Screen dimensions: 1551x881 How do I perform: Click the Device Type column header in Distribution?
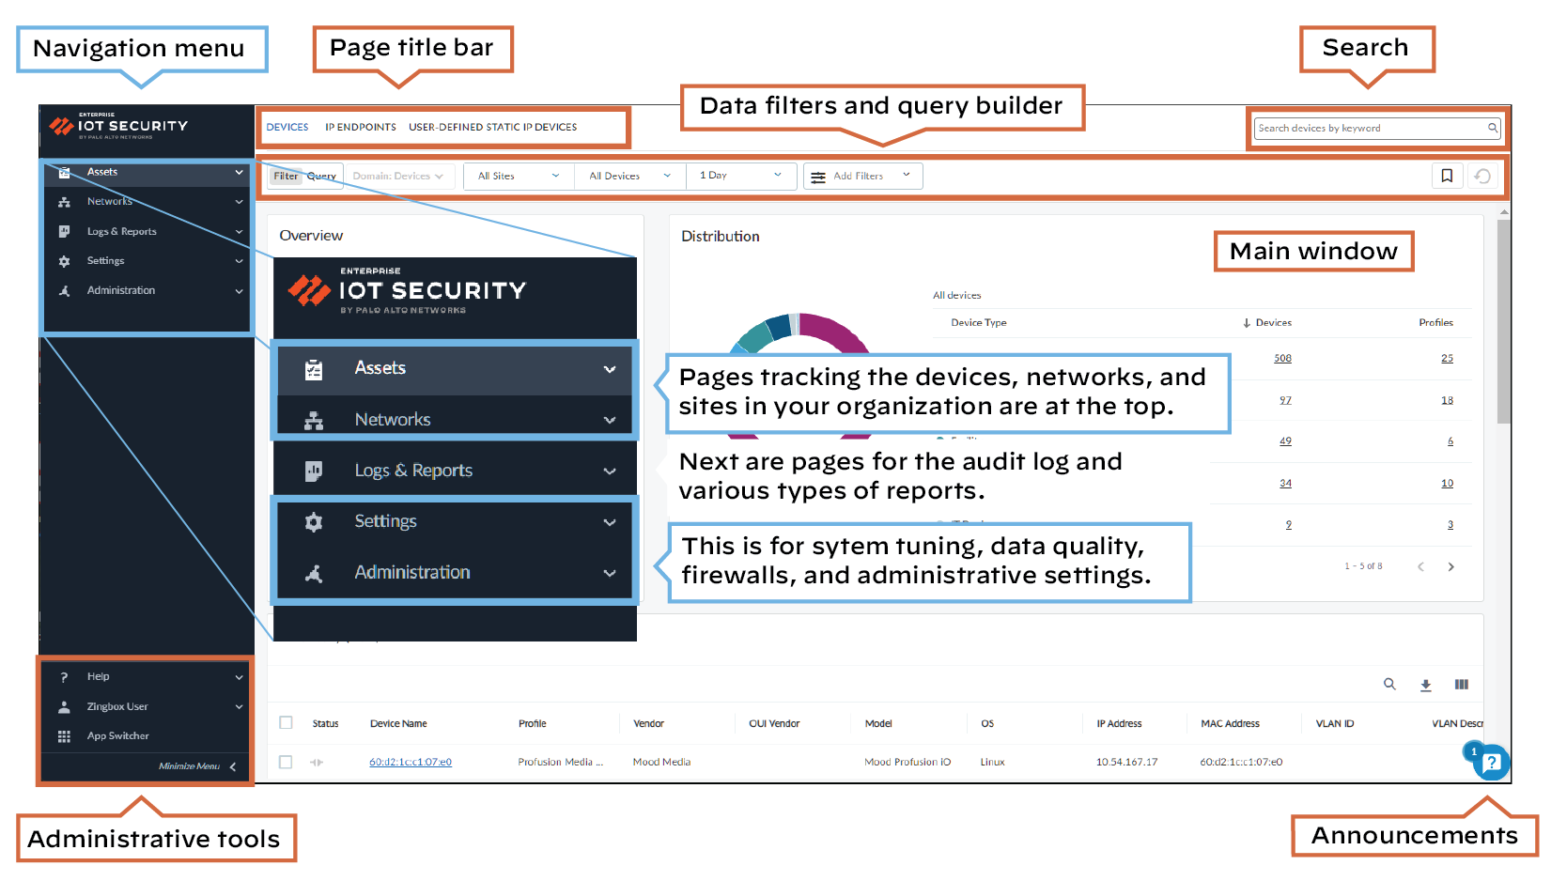pyautogui.click(x=979, y=323)
